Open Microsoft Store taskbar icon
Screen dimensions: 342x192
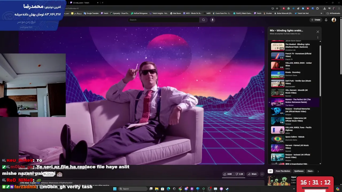162,189
